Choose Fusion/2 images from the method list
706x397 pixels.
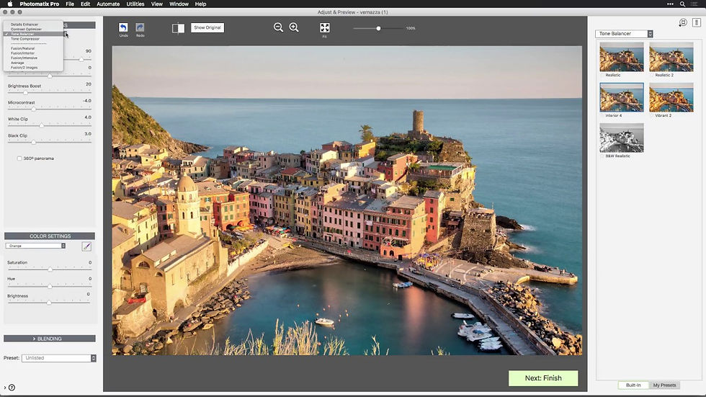coord(24,68)
